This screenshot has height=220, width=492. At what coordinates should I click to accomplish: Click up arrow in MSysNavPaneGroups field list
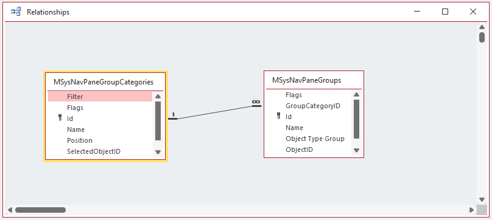click(x=356, y=95)
